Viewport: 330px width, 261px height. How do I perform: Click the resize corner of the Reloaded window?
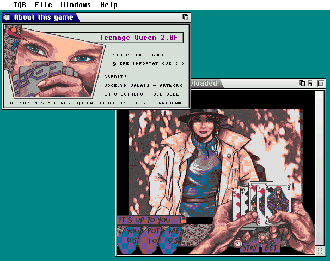320,251
